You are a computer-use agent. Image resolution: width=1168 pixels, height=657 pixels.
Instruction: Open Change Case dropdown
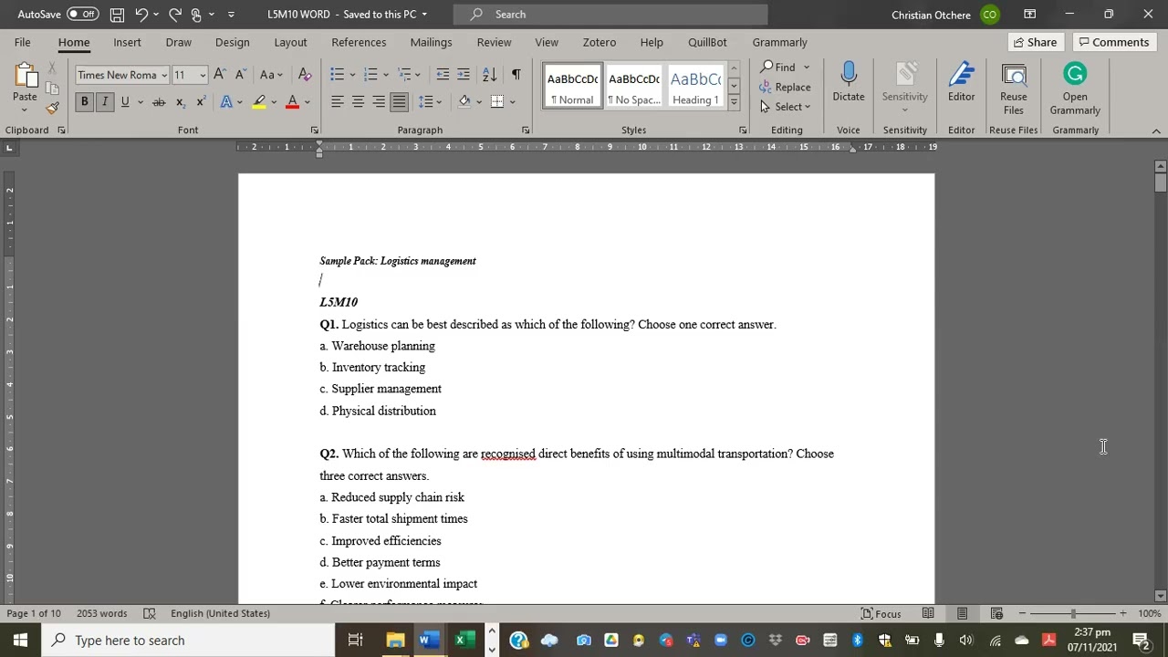point(271,75)
